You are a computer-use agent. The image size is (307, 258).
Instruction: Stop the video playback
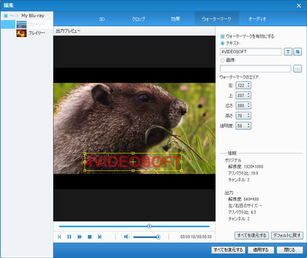coord(90,236)
